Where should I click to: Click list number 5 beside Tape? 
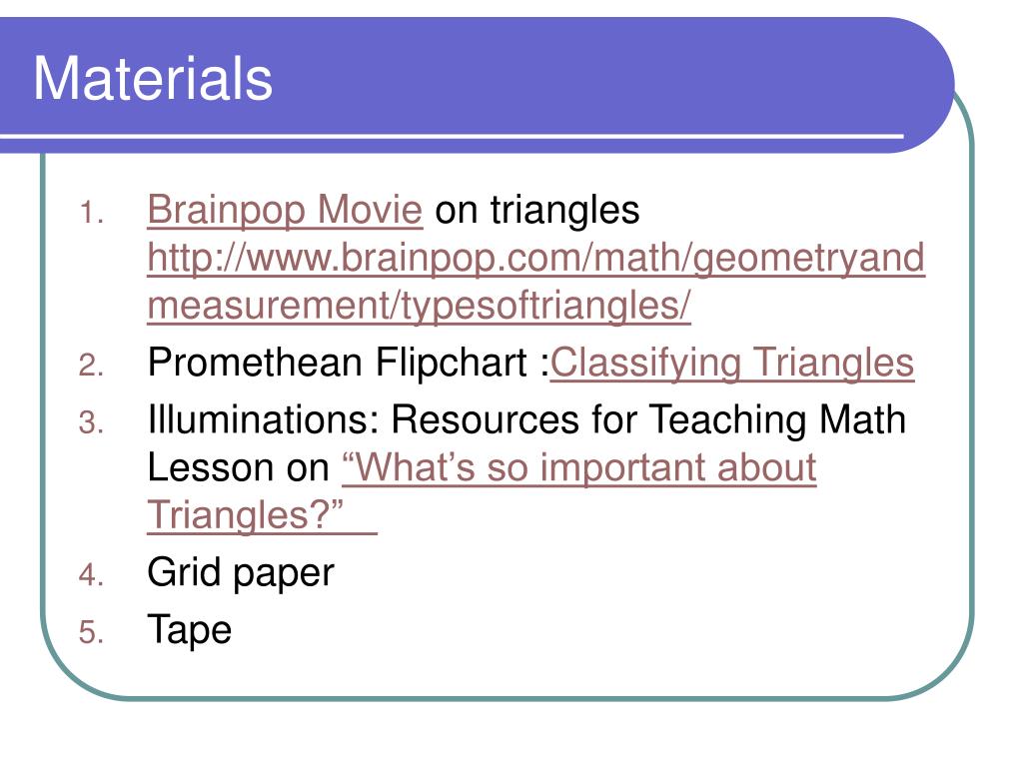pos(91,632)
